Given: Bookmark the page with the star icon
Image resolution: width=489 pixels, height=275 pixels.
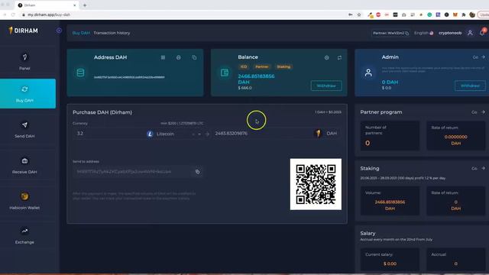Looking at the screenshot, I should click(359, 15).
